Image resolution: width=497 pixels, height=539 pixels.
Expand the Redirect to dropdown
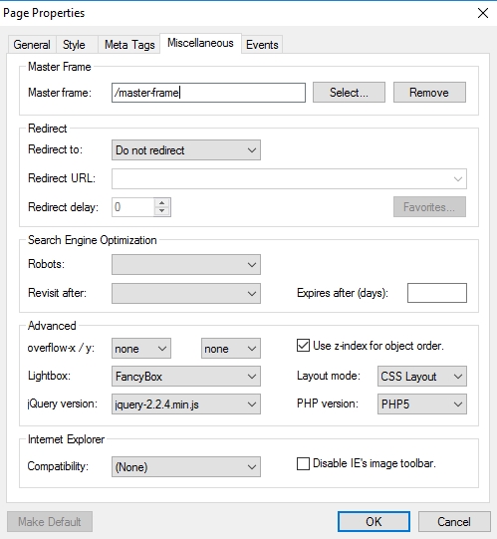coord(186,149)
